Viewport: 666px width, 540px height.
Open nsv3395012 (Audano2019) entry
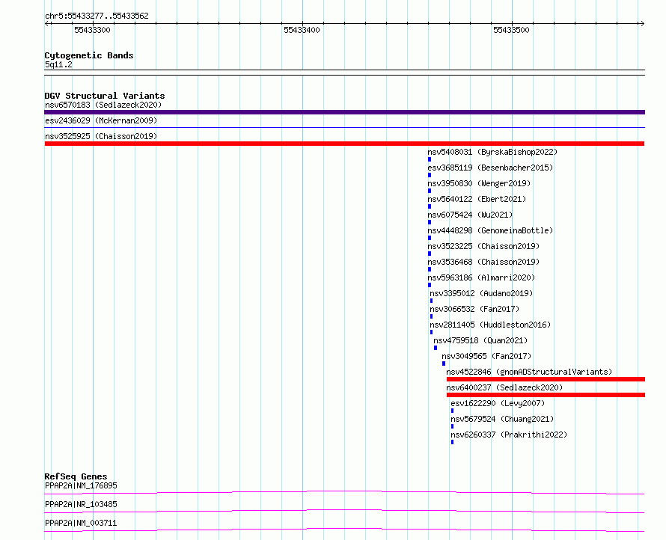(481, 293)
